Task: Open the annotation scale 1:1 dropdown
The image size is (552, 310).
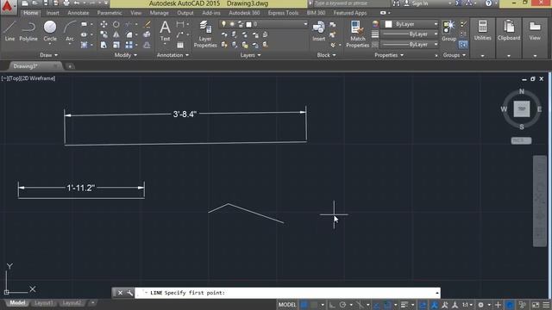Action: click(x=467, y=305)
